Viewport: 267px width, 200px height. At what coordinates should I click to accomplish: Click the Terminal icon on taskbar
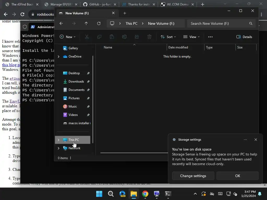[x=168, y=194]
